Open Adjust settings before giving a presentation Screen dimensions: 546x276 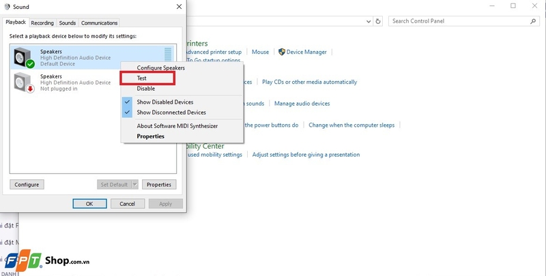pos(306,154)
